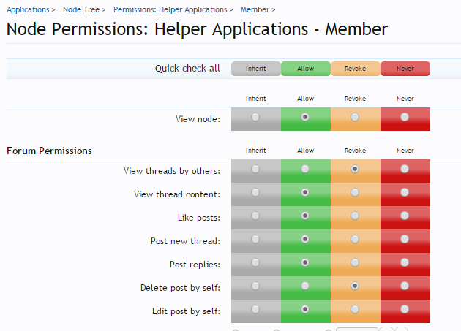The height and width of the screenshot is (331, 461).
Task: Set View node to Never
Action: pyautogui.click(x=405, y=117)
